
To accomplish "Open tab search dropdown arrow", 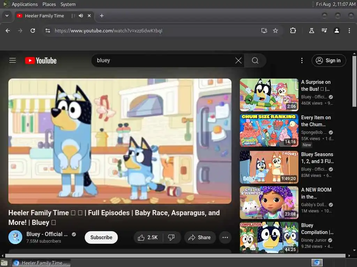I will (x=7, y=16).
